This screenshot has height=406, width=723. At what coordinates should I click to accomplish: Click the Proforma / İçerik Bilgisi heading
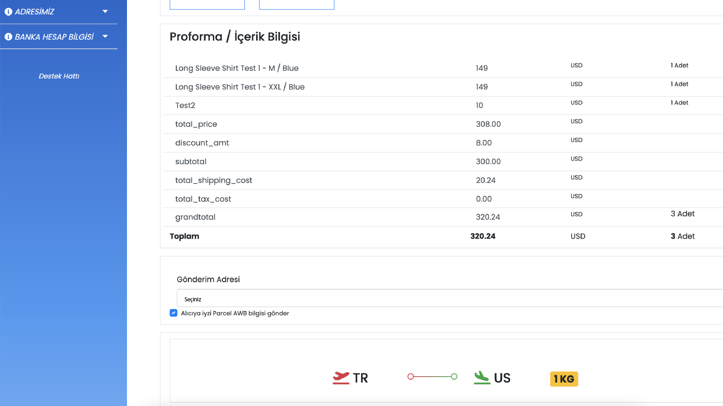[235, 37]
